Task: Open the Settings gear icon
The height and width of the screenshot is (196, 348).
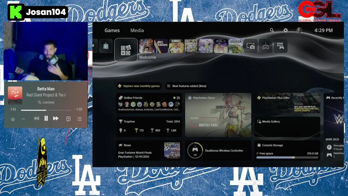Action: pos(285,30)
